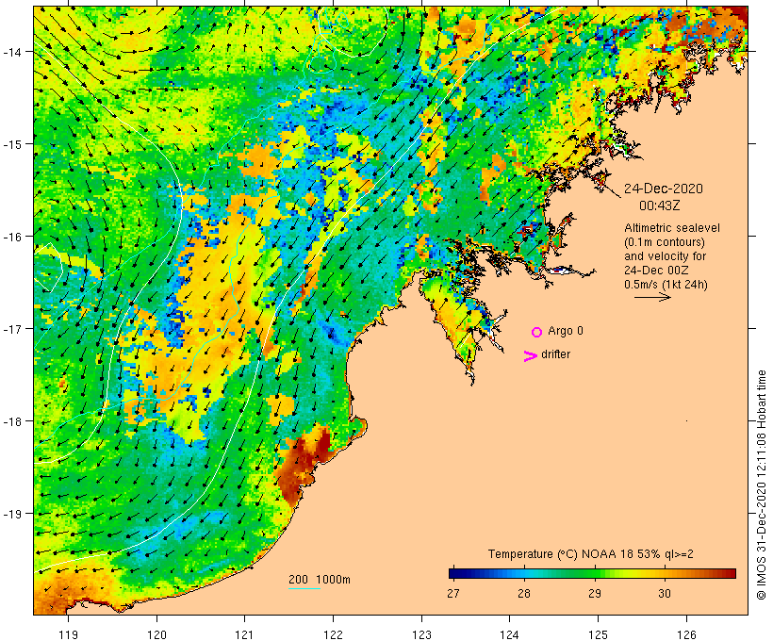Click the 'Altimetric sealevel' text line
This screenshot has height=641, width=773.
tap(672, 228)
